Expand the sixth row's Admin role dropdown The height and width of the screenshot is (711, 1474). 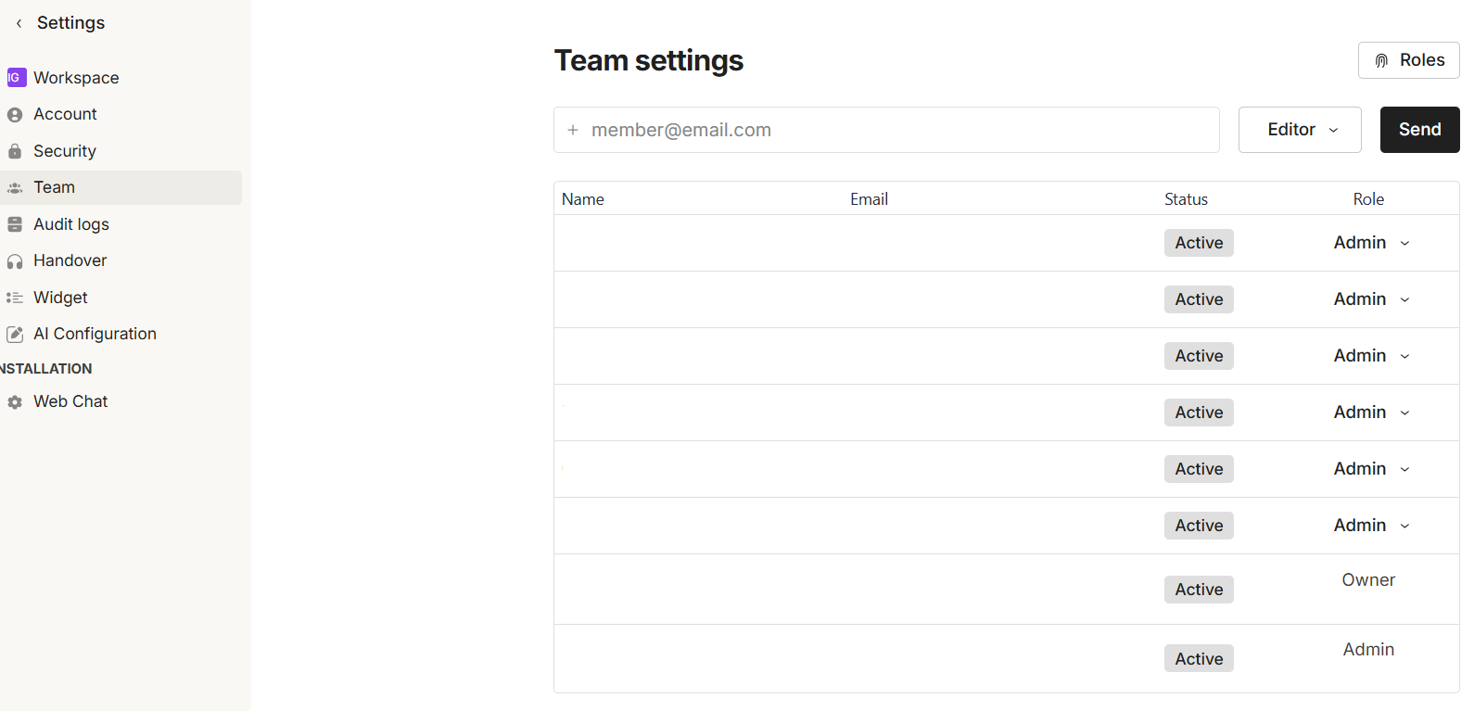[1372, 526]
